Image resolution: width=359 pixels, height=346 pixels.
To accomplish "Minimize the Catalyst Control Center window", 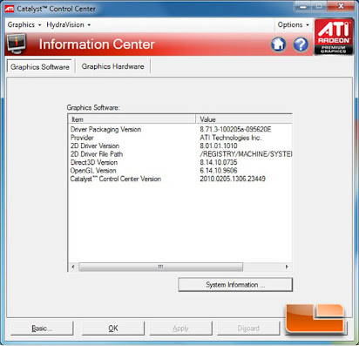I will 303,6.
